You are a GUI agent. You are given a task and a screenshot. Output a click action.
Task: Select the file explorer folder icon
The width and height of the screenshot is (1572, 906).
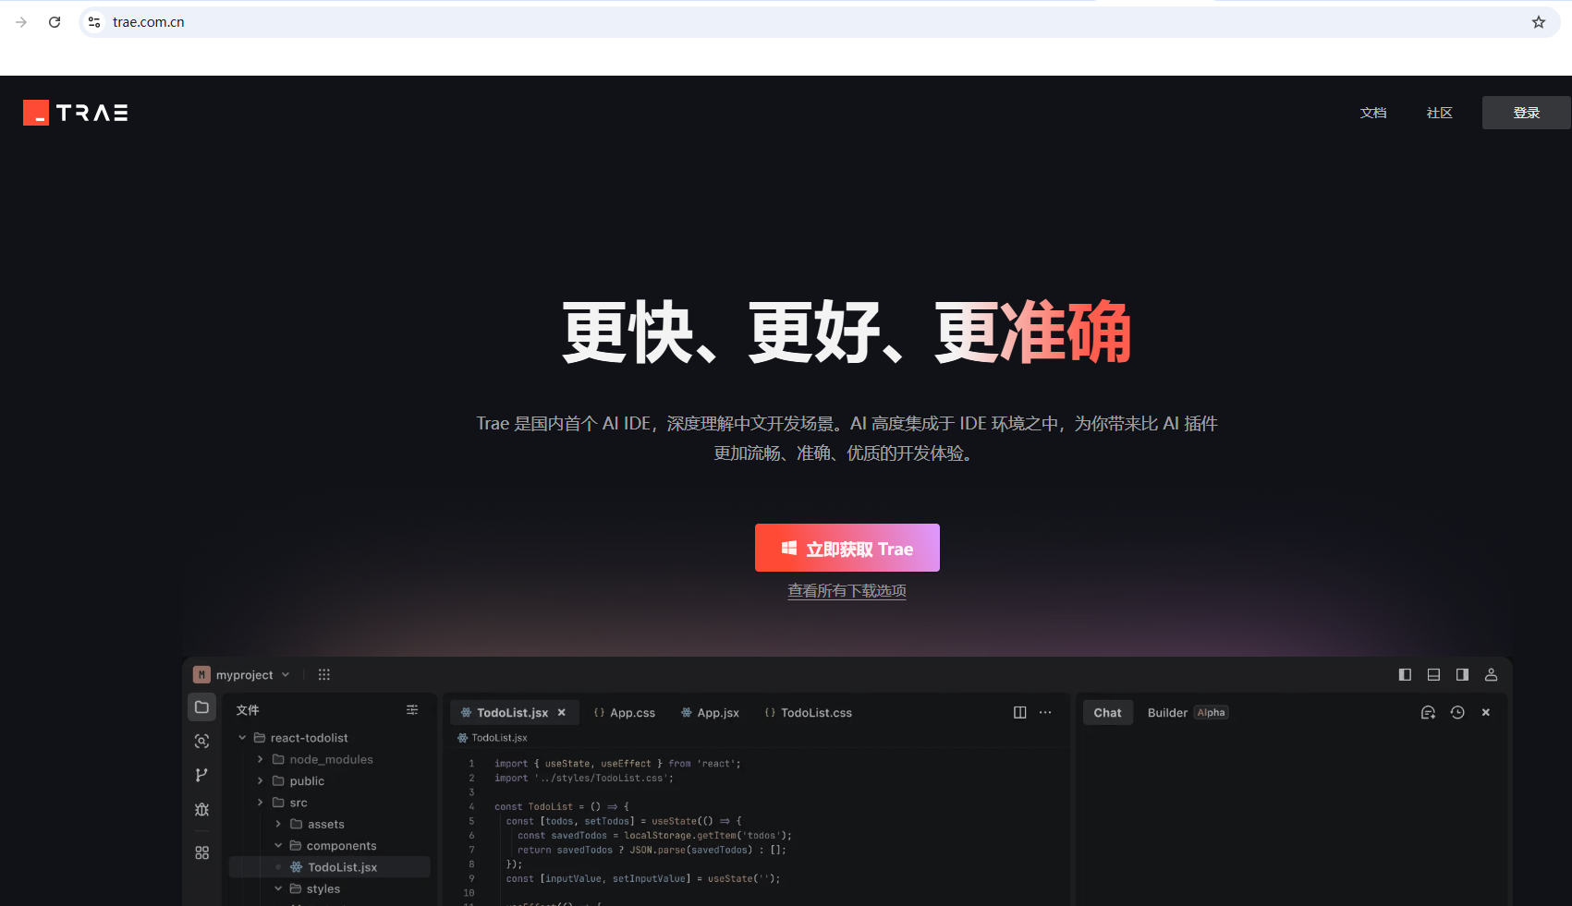tap(201, 707)
